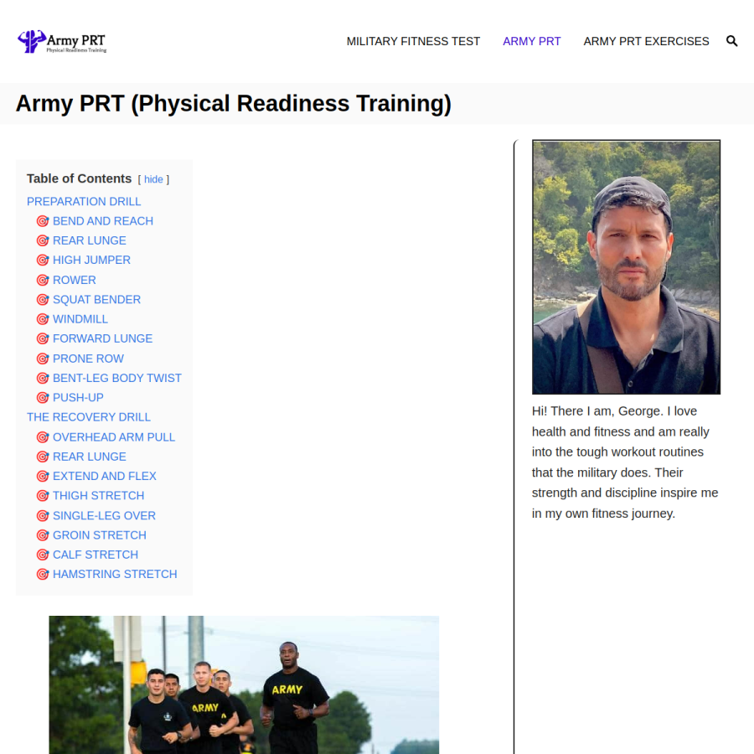
Task: Click the 'Table of Contents' title text
Action: pyautogui.click(x=79, y=179)
